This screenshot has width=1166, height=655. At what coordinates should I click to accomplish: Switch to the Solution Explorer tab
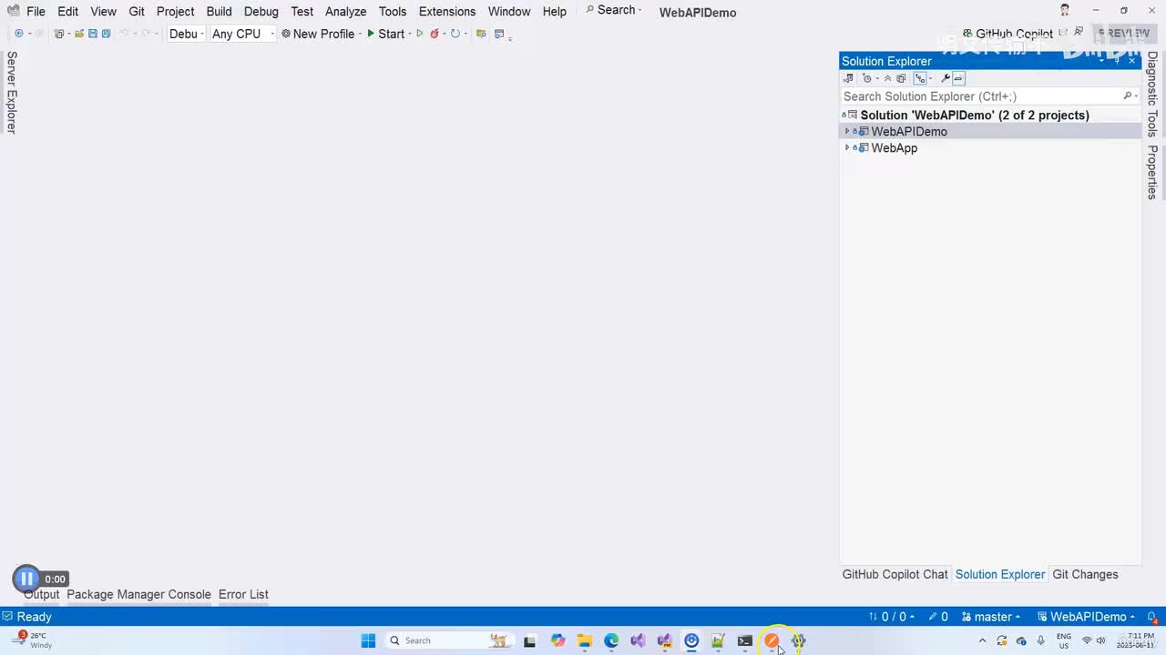point(999,575)
